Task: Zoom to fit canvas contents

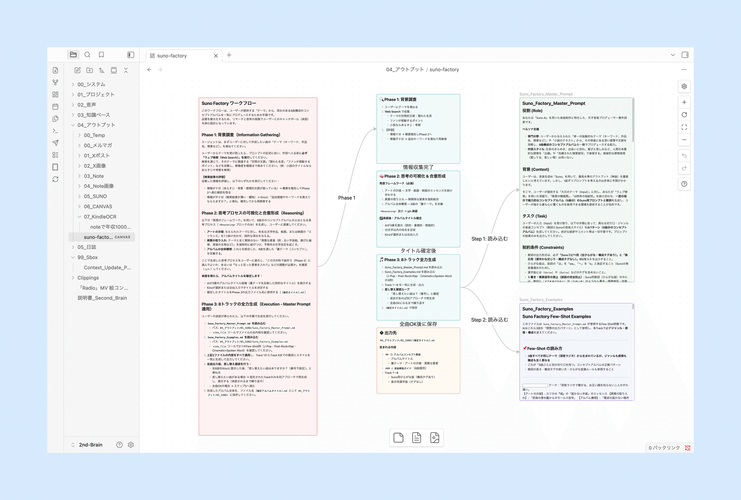Action: point(684,127)
